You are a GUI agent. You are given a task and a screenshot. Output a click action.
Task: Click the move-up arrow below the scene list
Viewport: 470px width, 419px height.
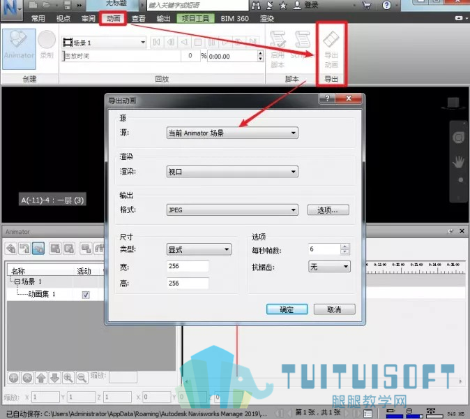41,378
